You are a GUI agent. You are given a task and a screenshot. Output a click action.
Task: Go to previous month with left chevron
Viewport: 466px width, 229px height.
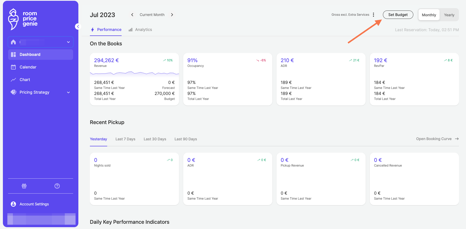[132, 15]
